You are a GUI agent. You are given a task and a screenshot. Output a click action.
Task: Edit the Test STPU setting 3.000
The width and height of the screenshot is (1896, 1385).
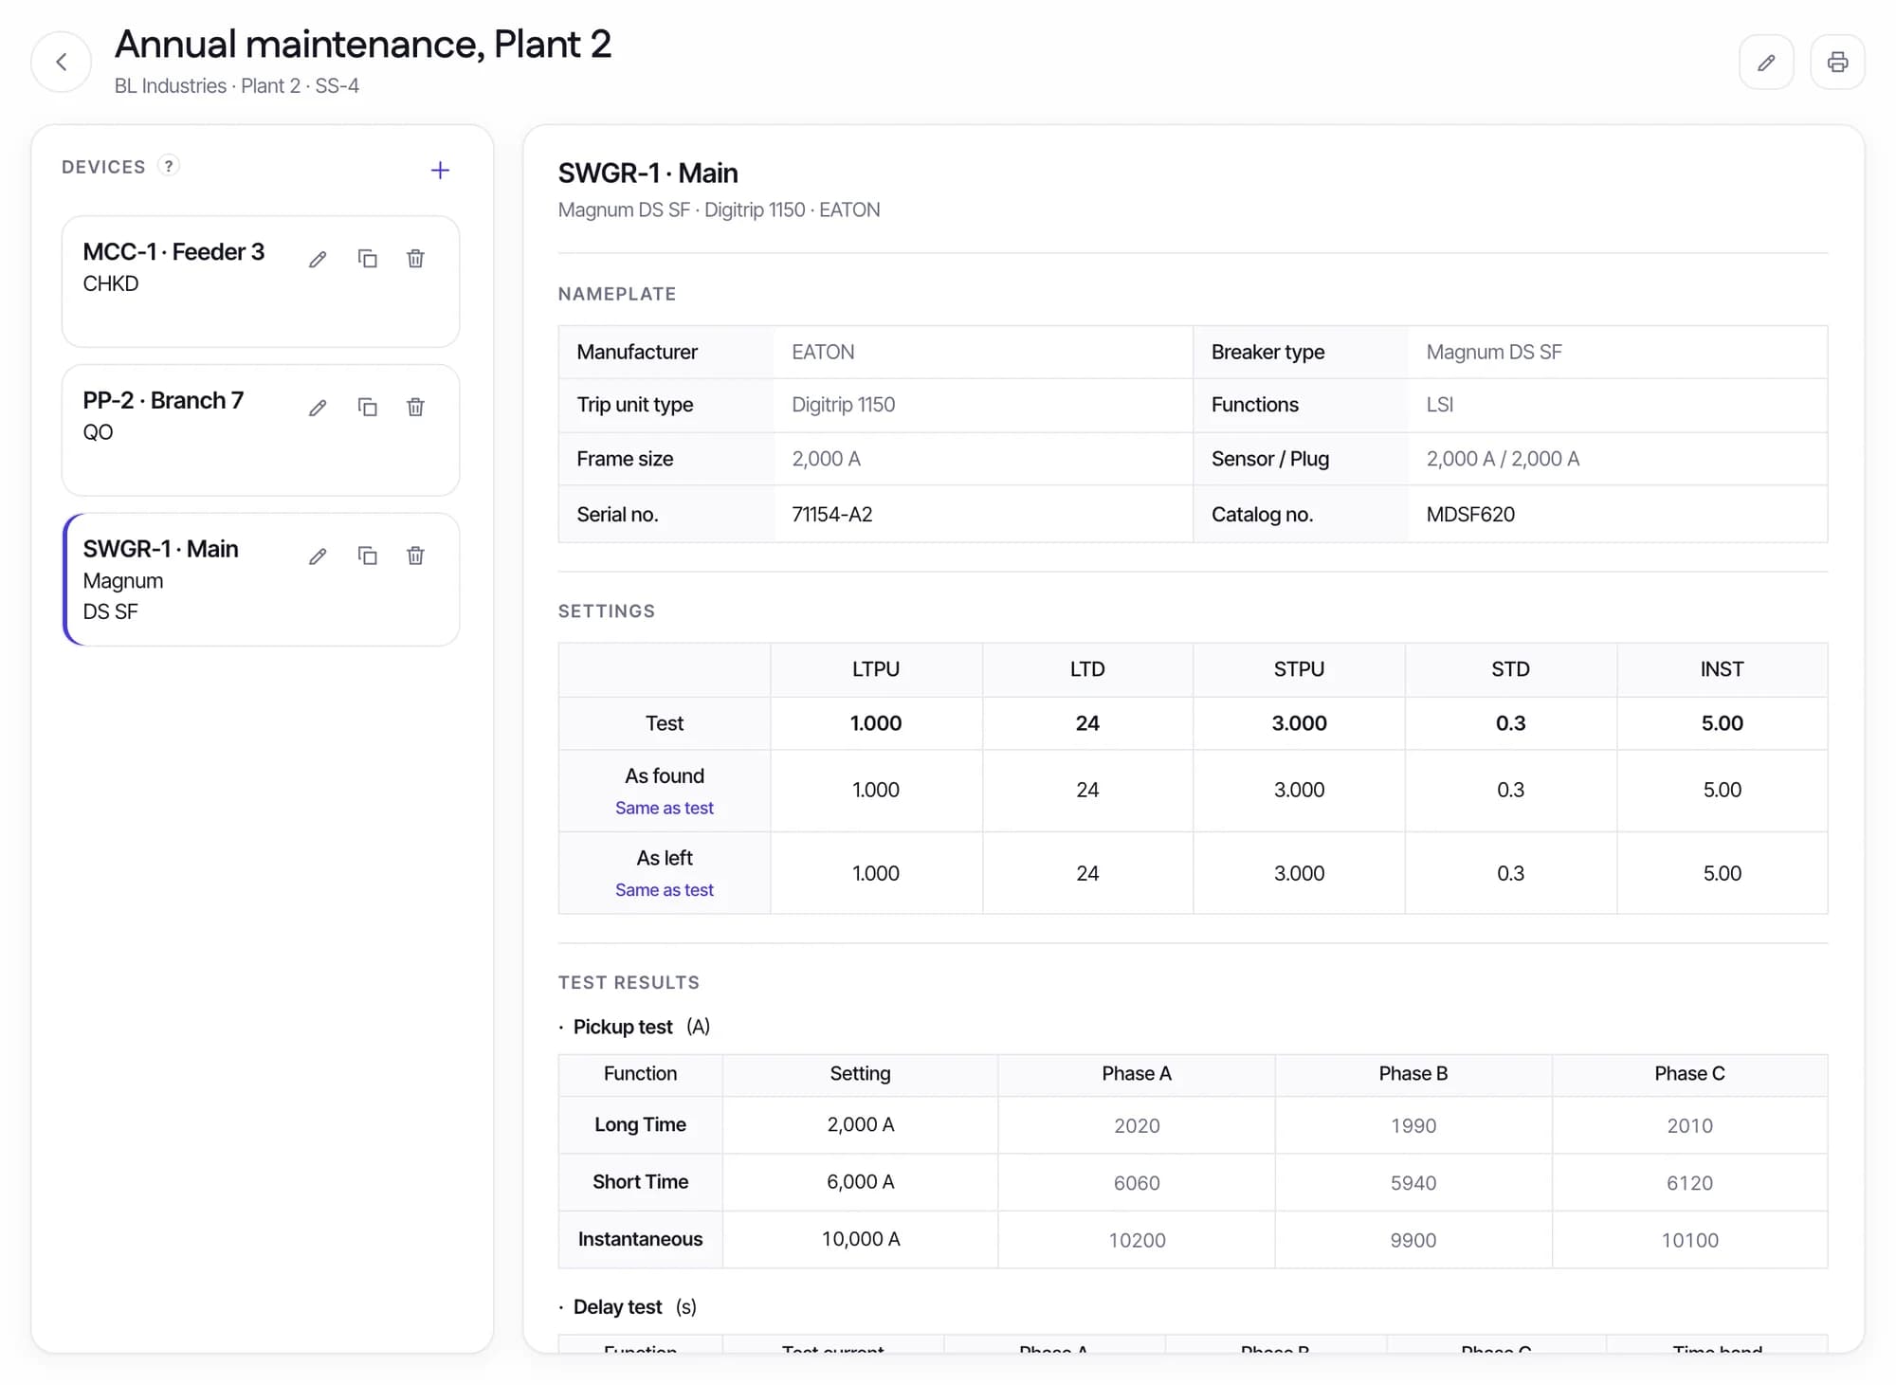coord(1299,723)
